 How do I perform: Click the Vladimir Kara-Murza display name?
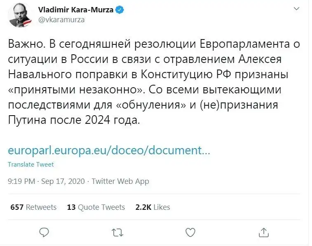76,10
